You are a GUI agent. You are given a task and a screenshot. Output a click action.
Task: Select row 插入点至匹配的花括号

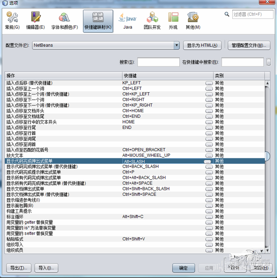point(135,150)
